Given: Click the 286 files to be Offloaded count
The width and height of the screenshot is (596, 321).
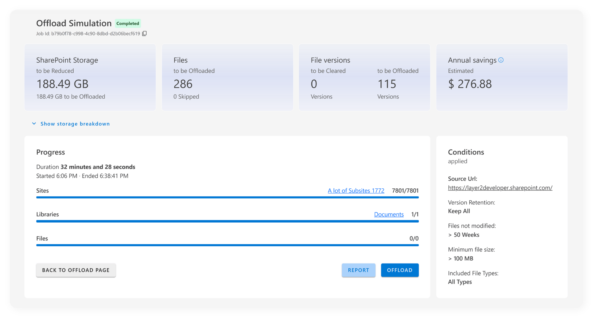Looking at the screenshot, I should click(183, 84).
